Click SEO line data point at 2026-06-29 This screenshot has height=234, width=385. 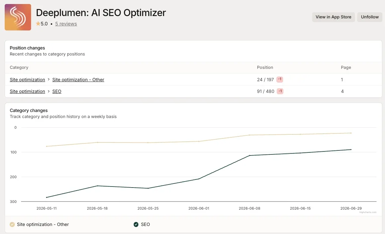pyautogui.click(x=351, y=149)
